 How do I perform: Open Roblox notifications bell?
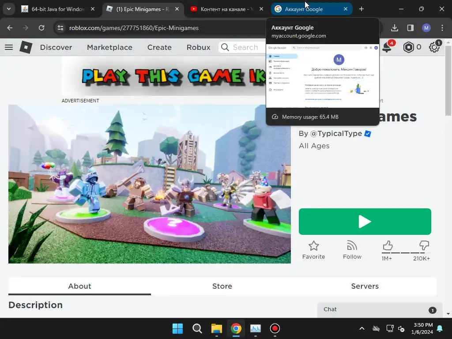point(387,47)
